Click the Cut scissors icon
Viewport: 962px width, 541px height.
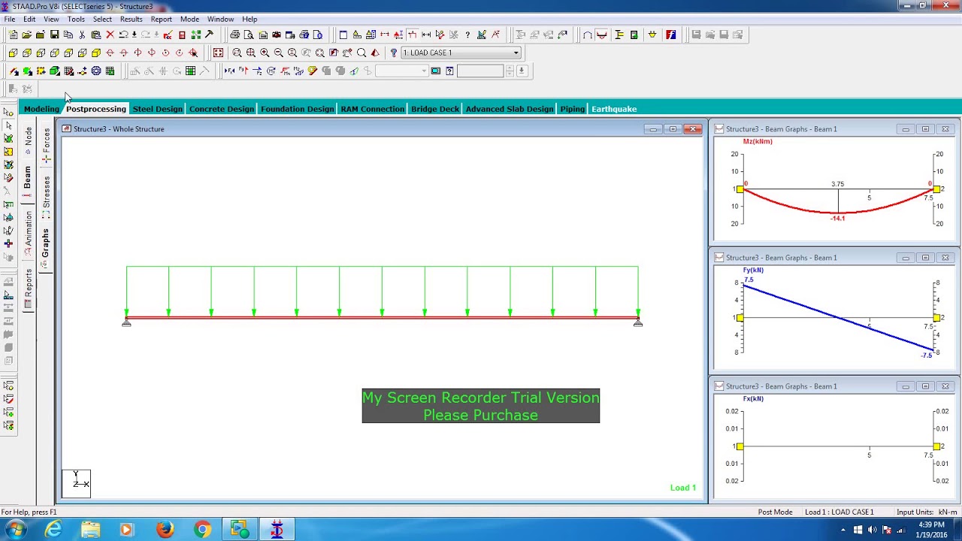click(x=82, y=35)
